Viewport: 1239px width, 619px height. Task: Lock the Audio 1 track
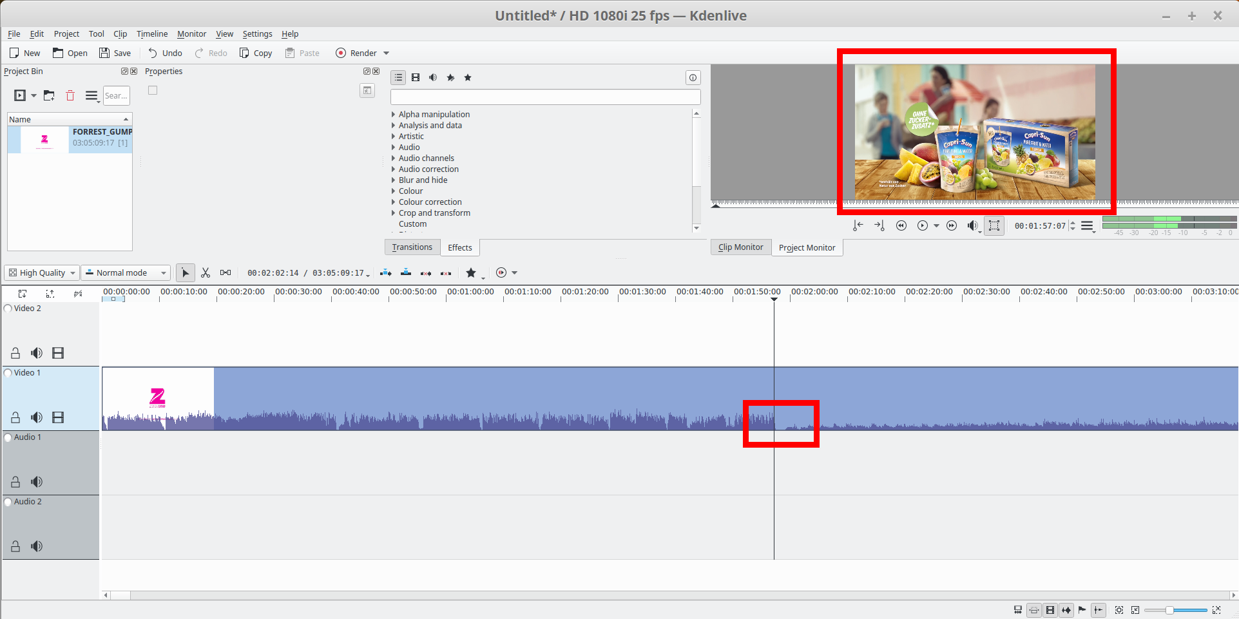tap(15, 482)
